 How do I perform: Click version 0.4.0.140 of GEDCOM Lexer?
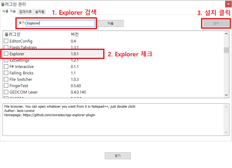(78, 92)
